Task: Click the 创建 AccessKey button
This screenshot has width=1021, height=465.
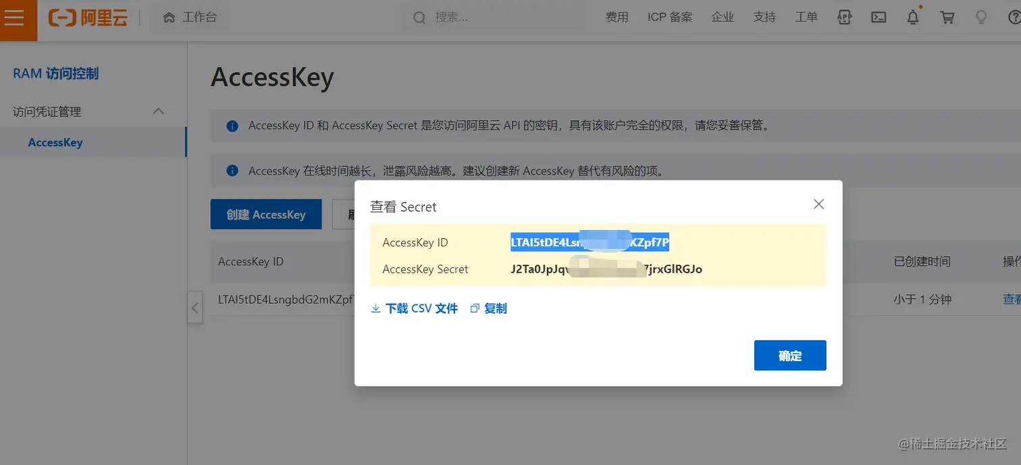Action: click(266, 215)
